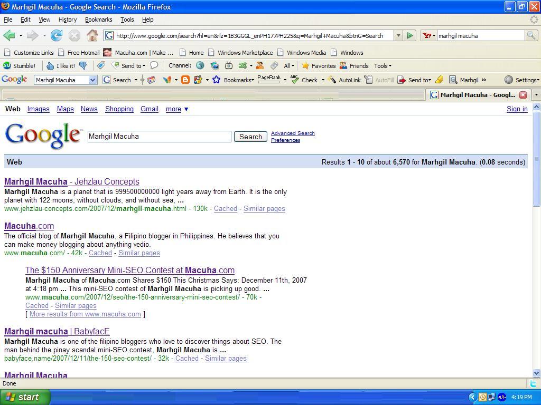Image resolution: width=541 pixels, height=405 pixels.
Task: Click the magnifier in the Yahoo search box
Action: click(x=531, y=35)
